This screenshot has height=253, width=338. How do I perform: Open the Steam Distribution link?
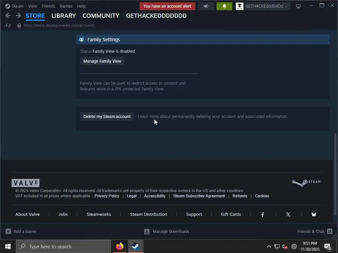click(149, 214)
